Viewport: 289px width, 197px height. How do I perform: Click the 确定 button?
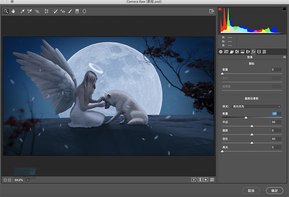point(275,191)
